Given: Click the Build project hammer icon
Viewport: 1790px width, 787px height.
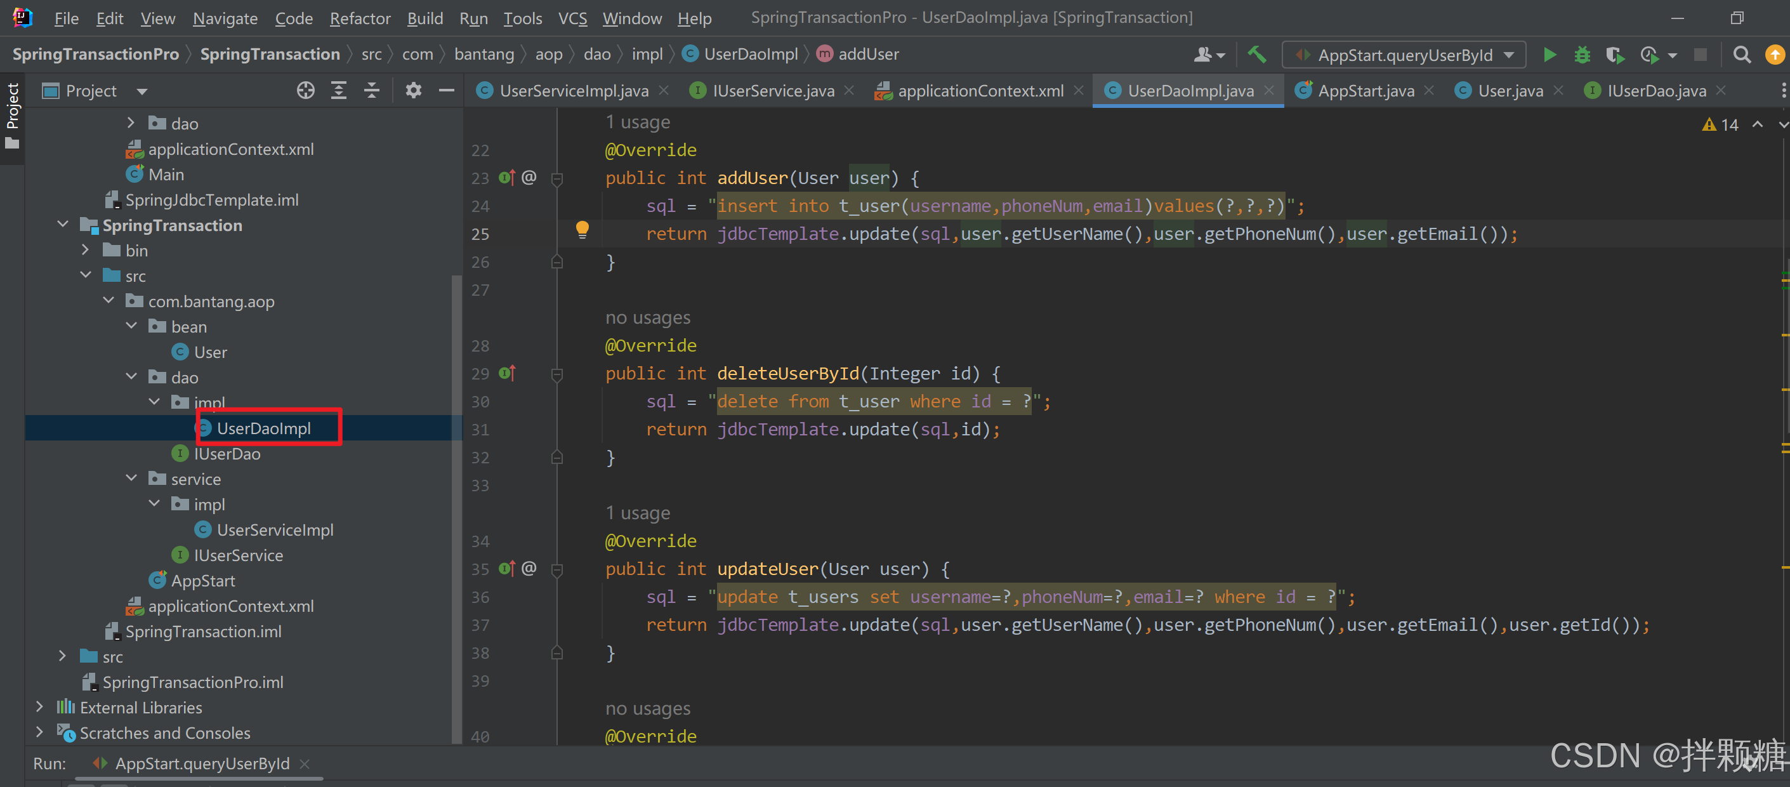Looking at the screenshot, I should (1256, 54).
